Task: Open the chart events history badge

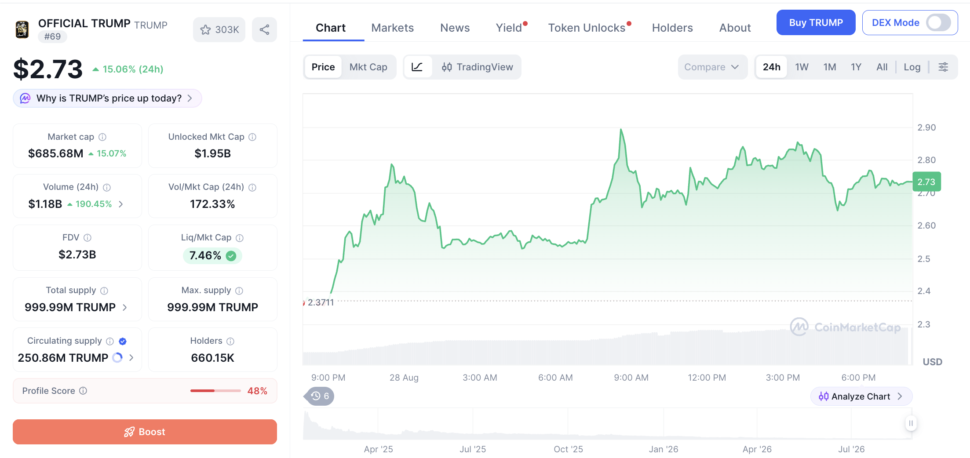Action: tap(320, 396)
